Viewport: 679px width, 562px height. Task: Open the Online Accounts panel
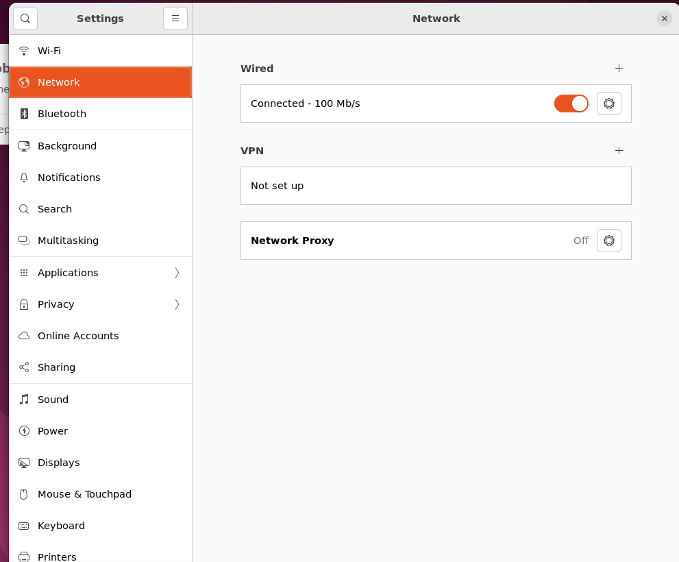coord(101,336)
